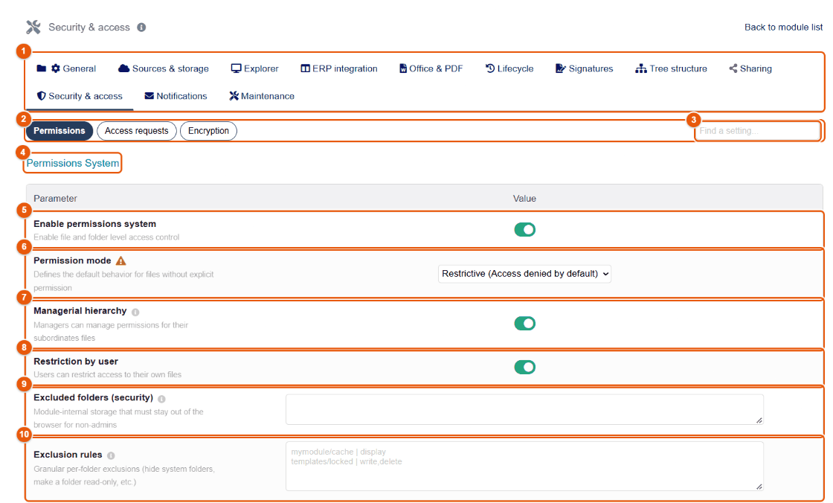
Task: Click the Excluded folders (security) text area
Action: click(524, 409)
